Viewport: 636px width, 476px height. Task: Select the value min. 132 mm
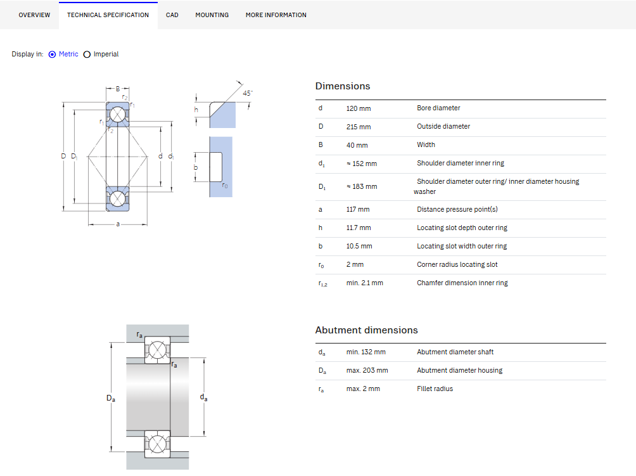click(366, 352)
